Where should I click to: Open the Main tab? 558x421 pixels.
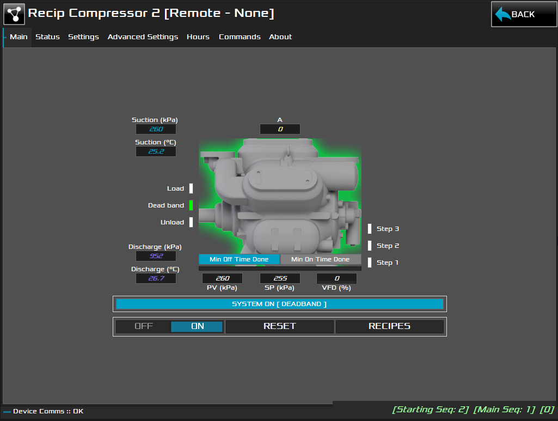(19, 37)
